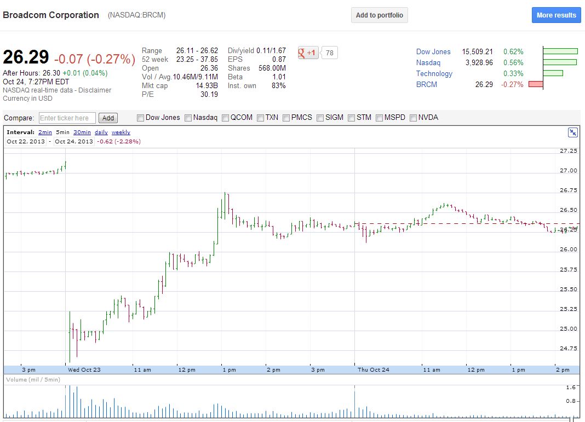The width and height of the screenshot is (585, 422).
Task: Click the Inst. own value 83%
Action: coord(279,86)
